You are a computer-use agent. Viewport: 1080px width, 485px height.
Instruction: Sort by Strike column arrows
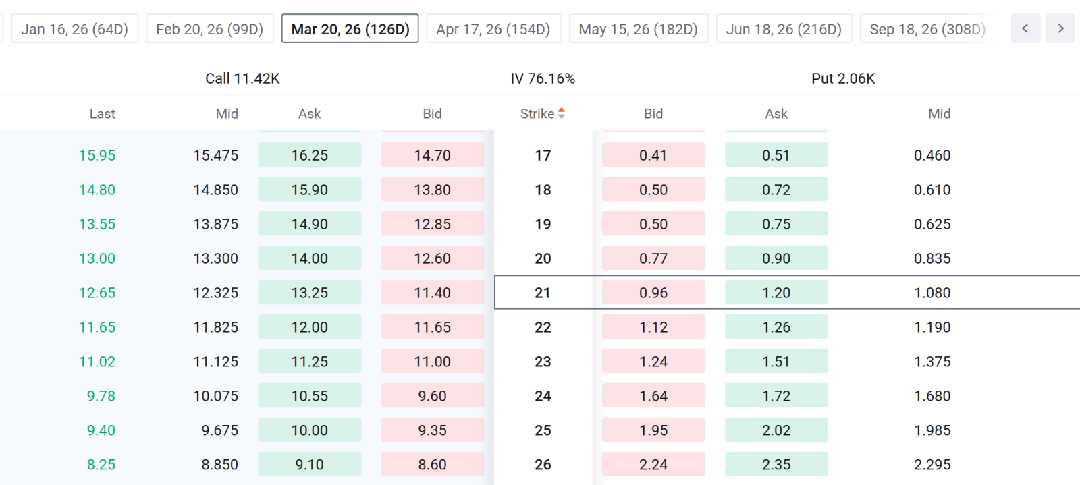[x=562, y=113]
